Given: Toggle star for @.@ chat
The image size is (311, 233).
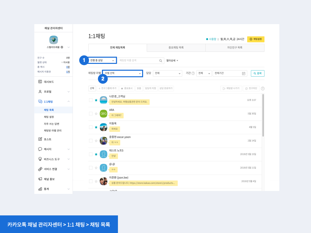Looking at the screenshot, I should (x=96, y=168).
